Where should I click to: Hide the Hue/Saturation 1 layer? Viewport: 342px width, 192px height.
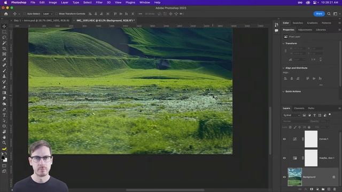pos(284,158)
